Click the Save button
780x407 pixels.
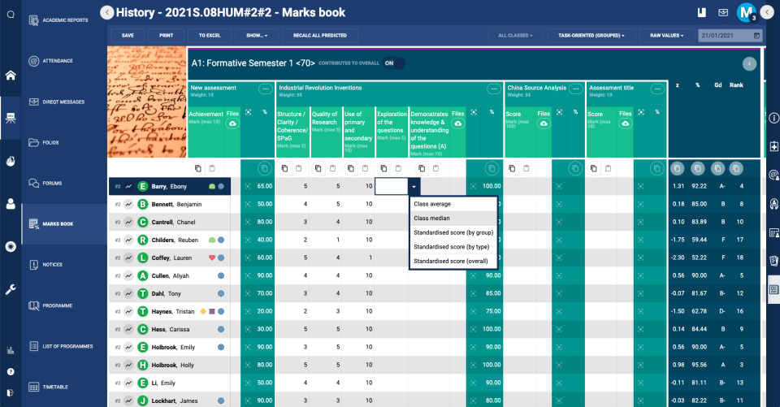pyautogui.click(x=128, y=35)
